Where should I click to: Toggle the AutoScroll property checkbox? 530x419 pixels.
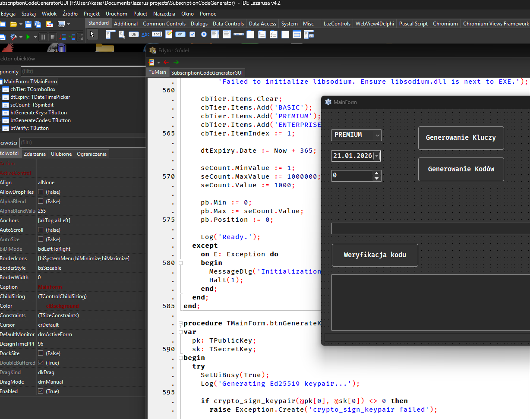(41, 230)
